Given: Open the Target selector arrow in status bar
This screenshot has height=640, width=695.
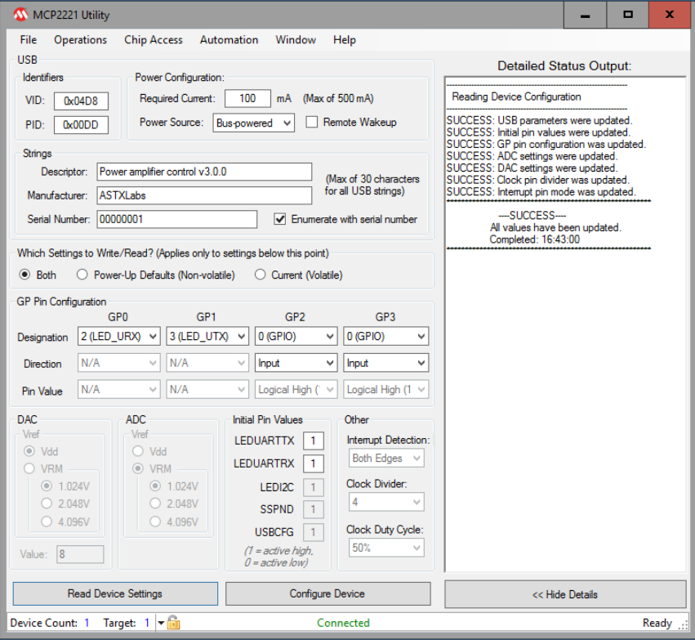Looking at the screenshot, I should point(161,623).
